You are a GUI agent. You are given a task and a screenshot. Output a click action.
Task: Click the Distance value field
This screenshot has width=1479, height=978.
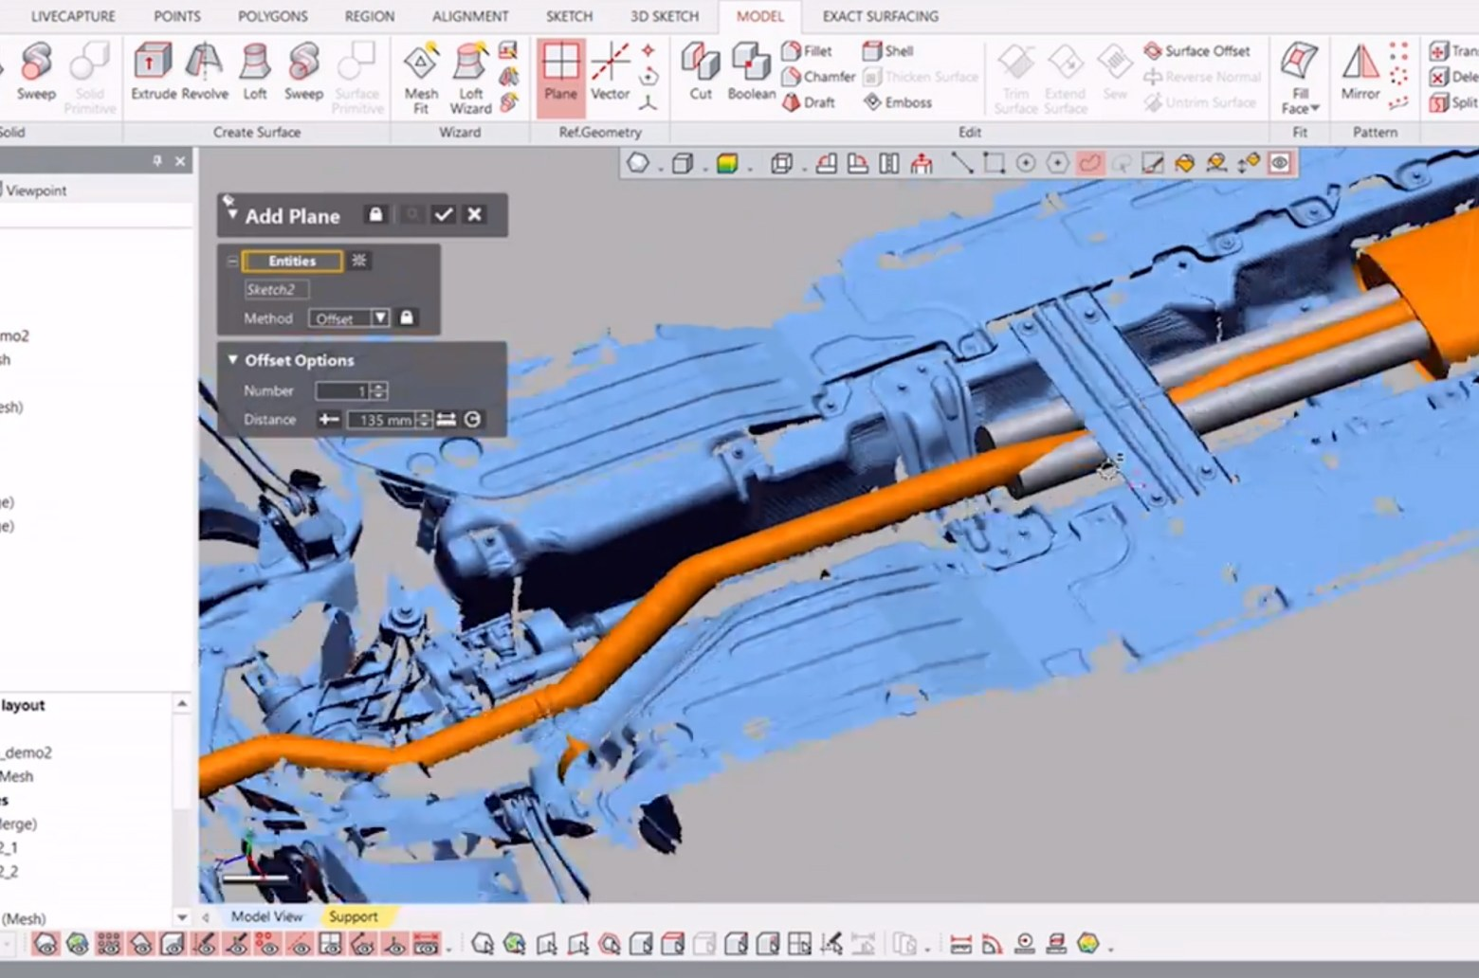tap(380, 420)
